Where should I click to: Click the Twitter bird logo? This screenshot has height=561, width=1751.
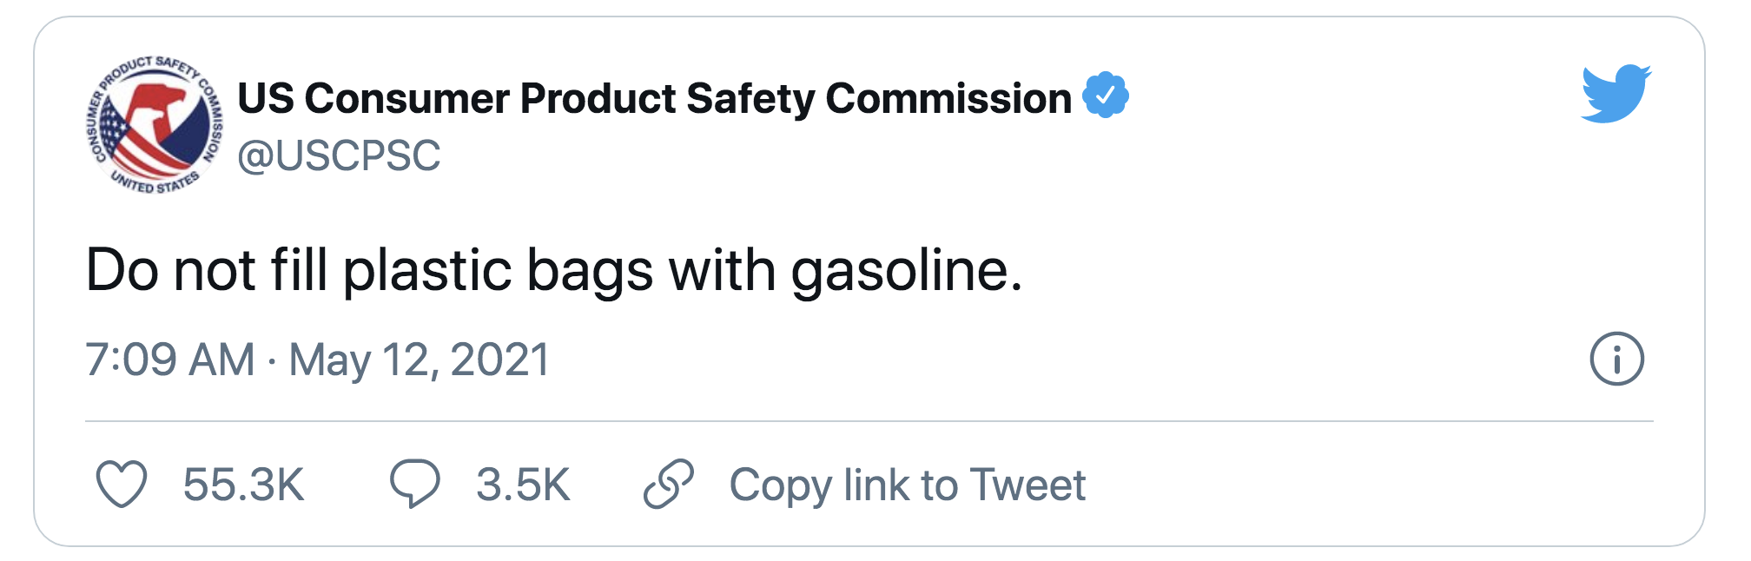[1616, 93]
